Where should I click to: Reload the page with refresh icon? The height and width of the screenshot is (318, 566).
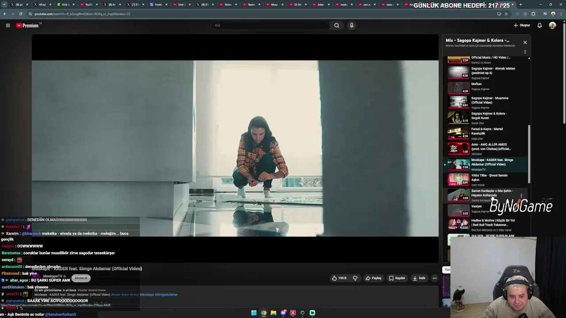(20, 14)
